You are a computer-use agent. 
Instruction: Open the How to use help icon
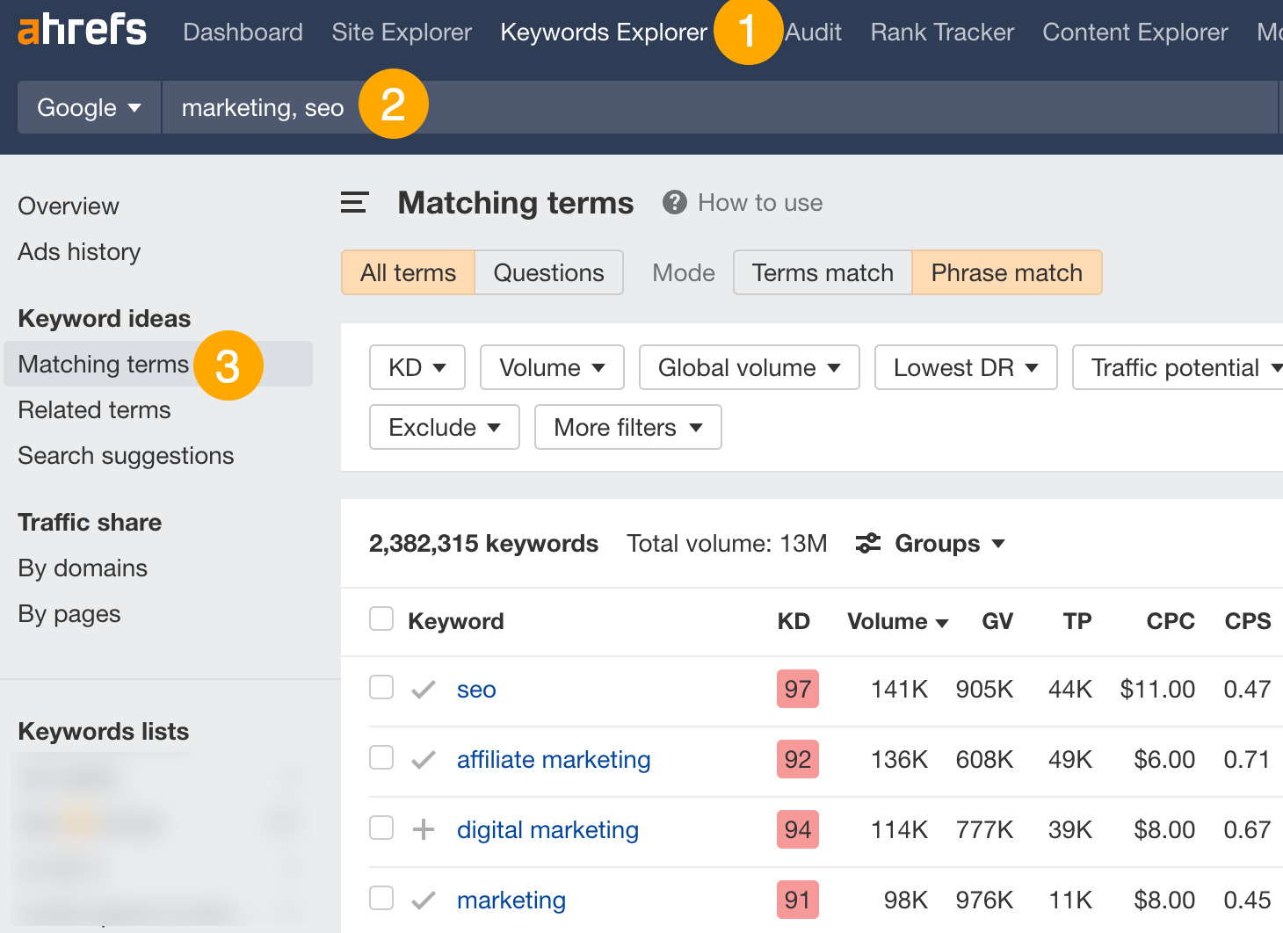[x=674, y=202]
